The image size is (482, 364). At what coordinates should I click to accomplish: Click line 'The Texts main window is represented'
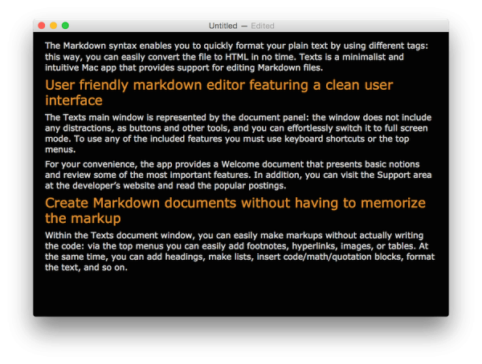[239, 117]
